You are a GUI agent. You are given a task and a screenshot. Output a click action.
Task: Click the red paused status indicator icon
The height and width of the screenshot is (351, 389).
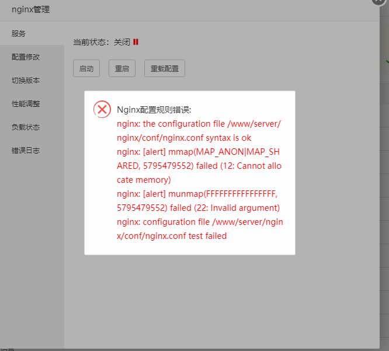click(136, 42)
